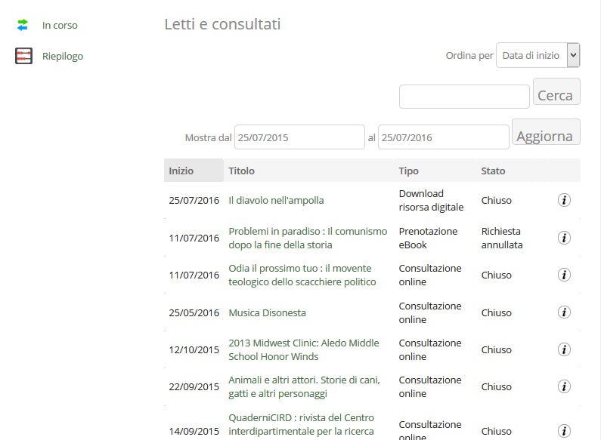Click the In corso arrows icon

click(23, 25)
